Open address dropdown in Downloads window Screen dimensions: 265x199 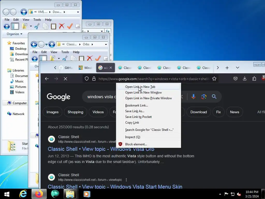point(78,12)
